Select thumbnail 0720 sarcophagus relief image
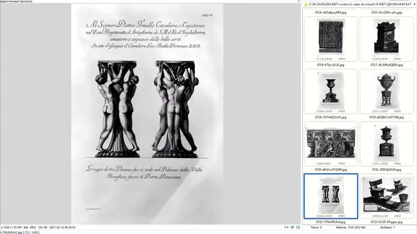 pos(331,144)
